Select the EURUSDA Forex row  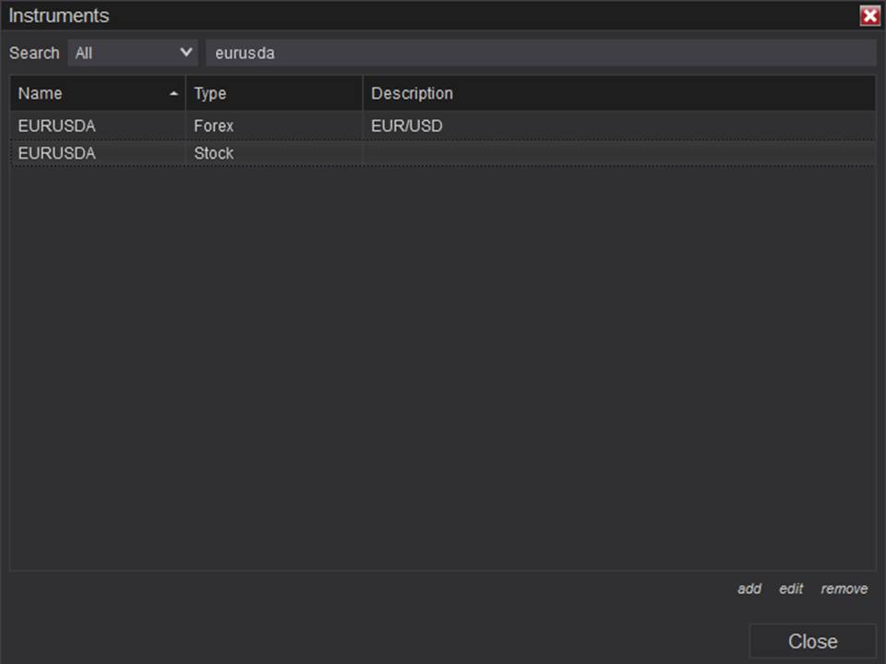pyautogui.click(x=443, y=125)
